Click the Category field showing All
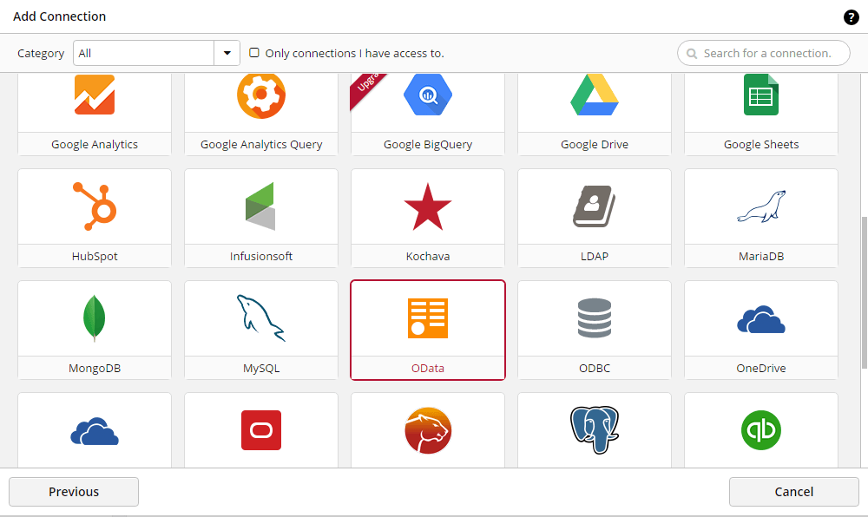Viewport: 868px width, 517px height. pyautogui.click(x=144, y=53)
